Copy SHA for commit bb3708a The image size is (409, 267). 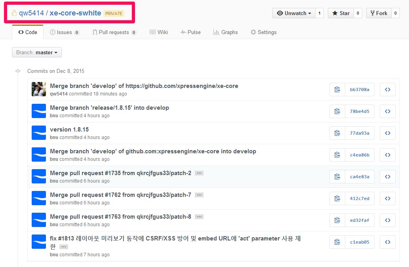[x=337, y=90]
